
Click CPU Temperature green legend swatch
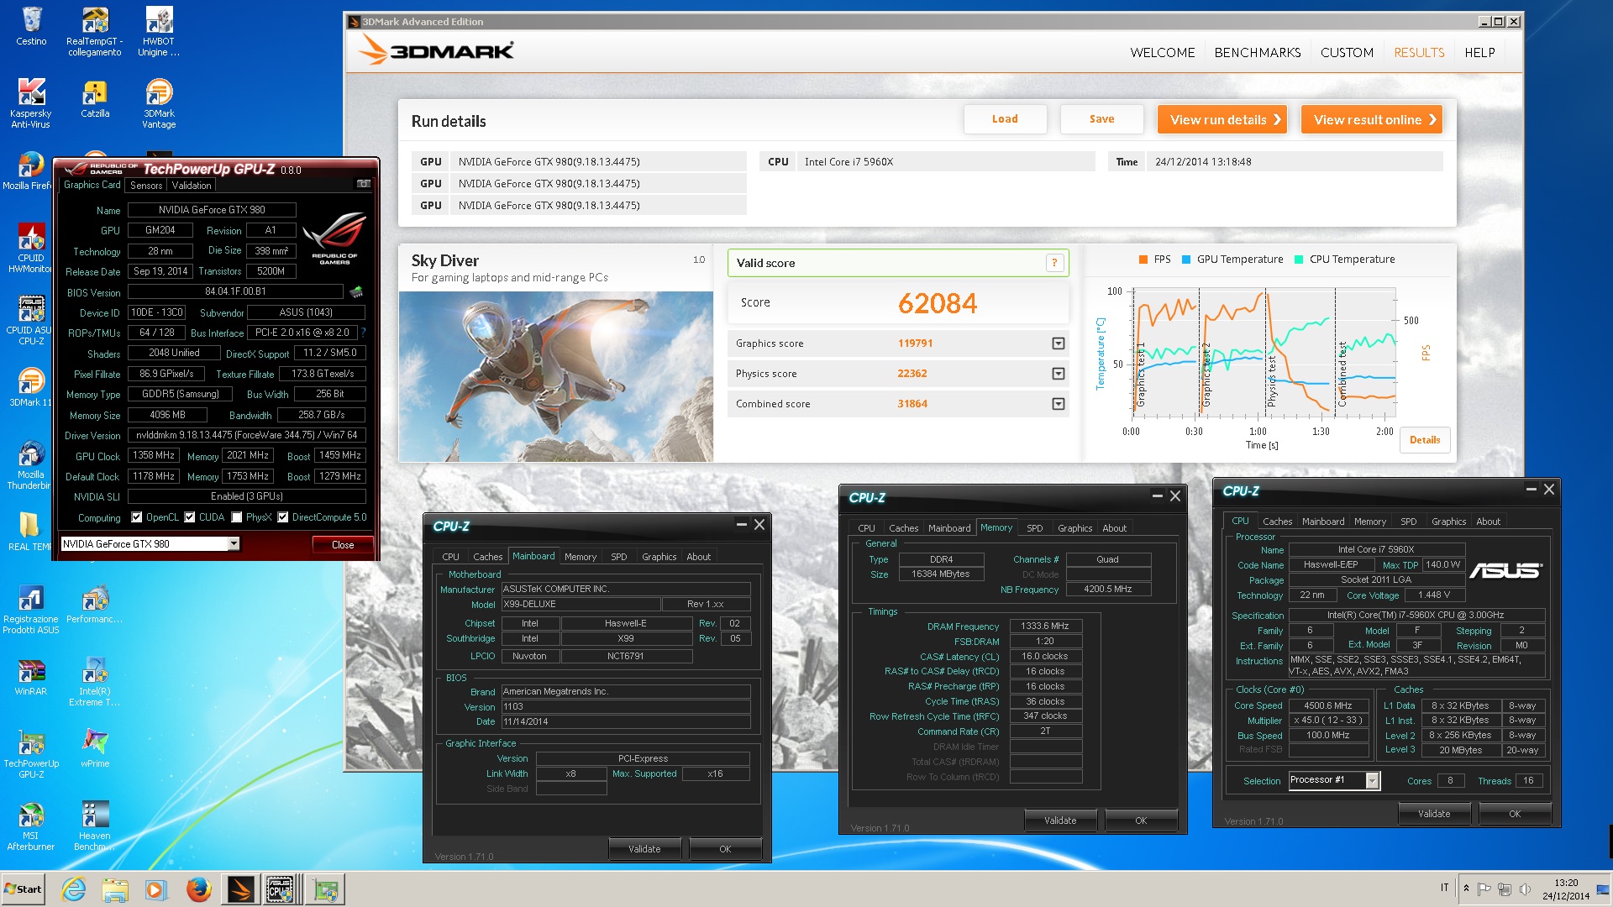tap(1299, 260)
